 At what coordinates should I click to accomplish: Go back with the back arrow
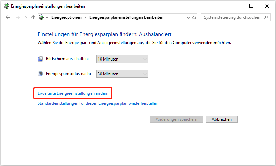(8, 17)
